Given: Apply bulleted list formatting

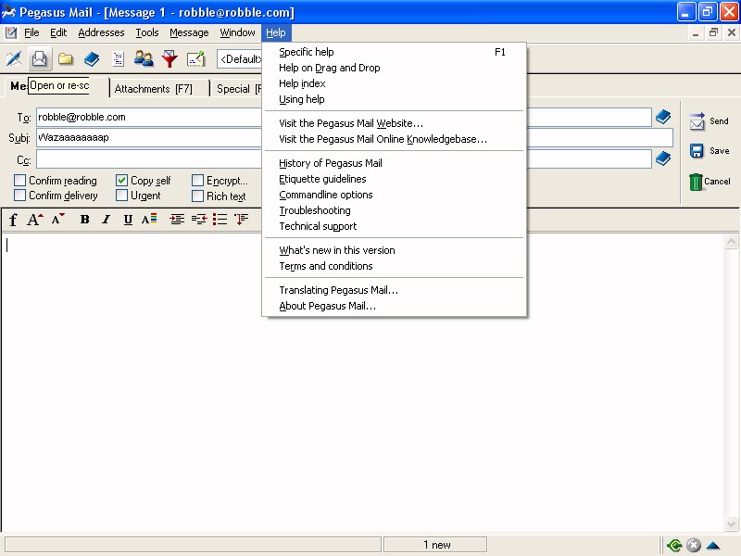Looking at the screenshot, I should coord(220,220).
